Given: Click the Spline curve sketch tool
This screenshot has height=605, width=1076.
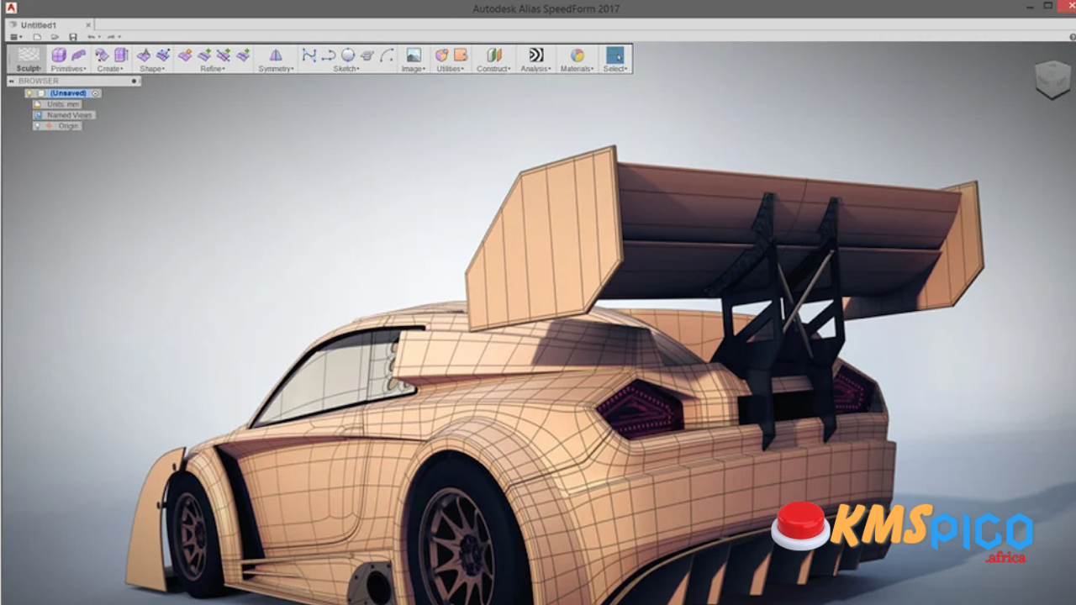Looking at the screenshot, I should point(309,55).
